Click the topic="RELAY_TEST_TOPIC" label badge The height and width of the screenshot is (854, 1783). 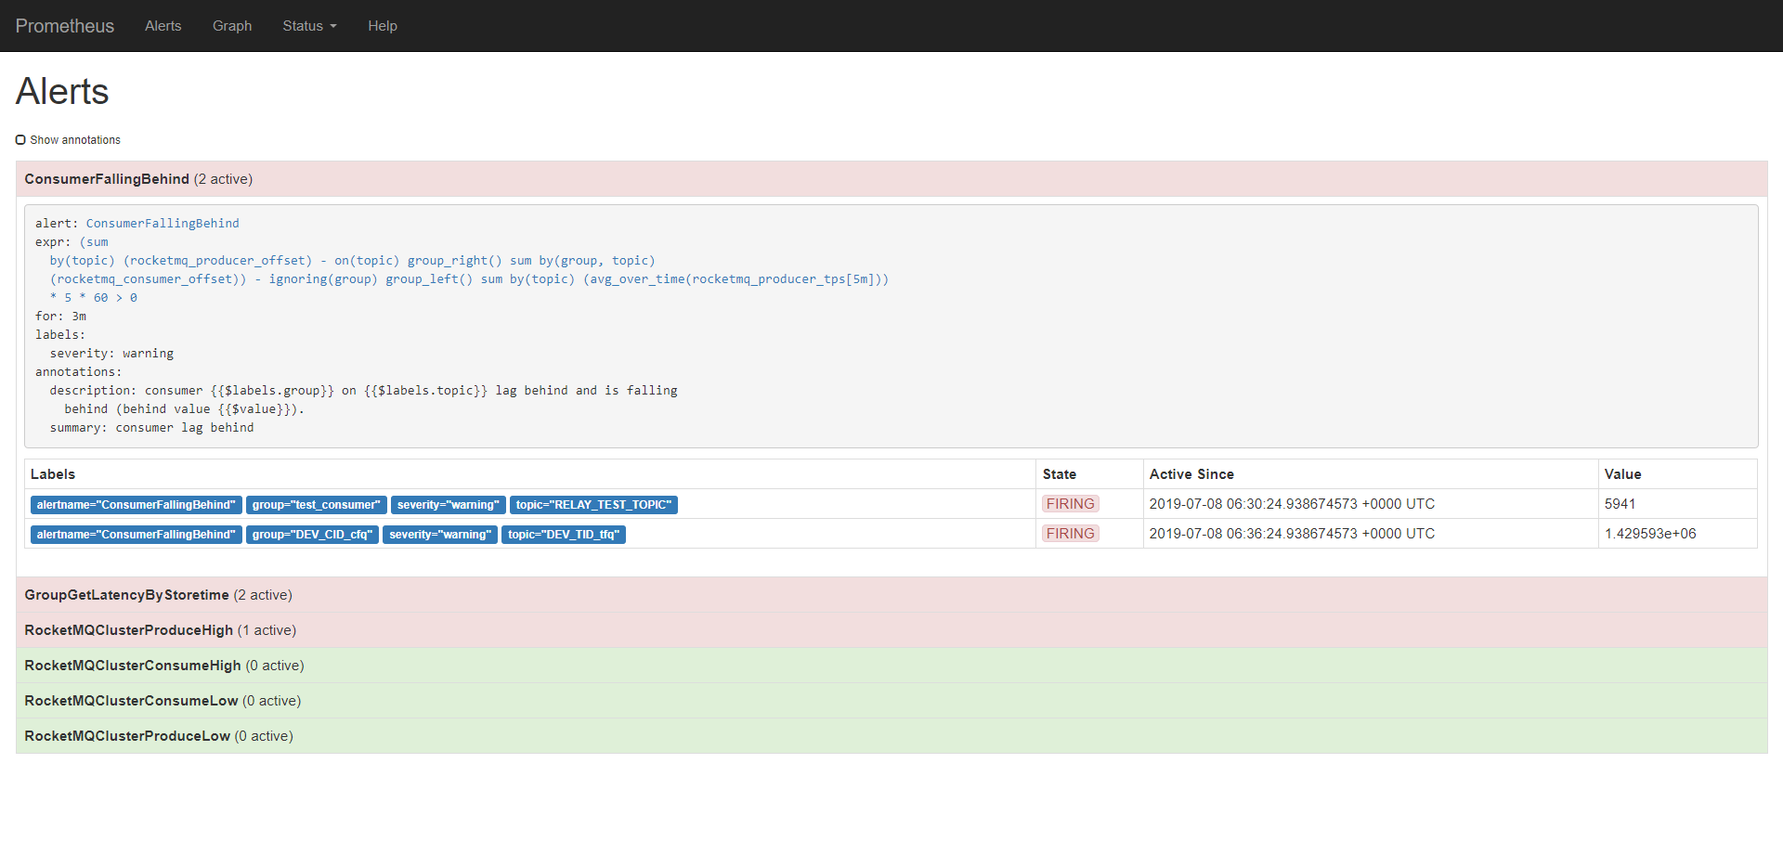pos(593,505)
